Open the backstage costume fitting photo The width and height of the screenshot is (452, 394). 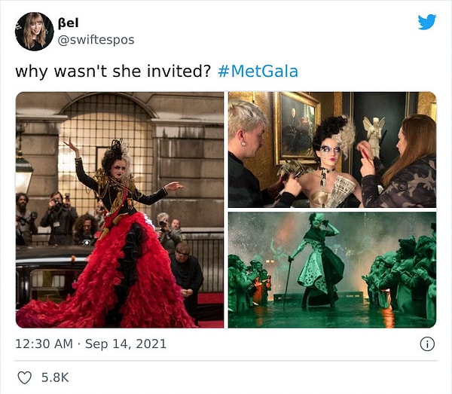point(332,150)
